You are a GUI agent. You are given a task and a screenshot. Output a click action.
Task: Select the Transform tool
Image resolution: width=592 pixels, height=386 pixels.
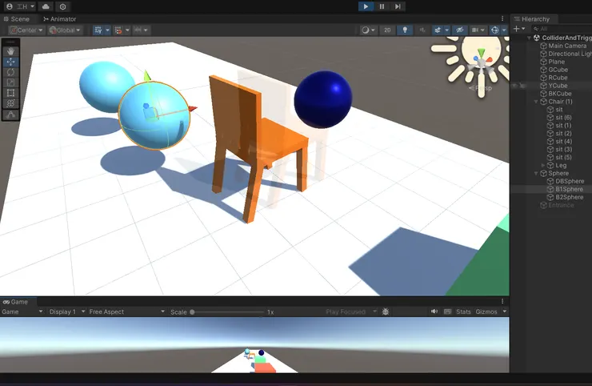point(10,103)
